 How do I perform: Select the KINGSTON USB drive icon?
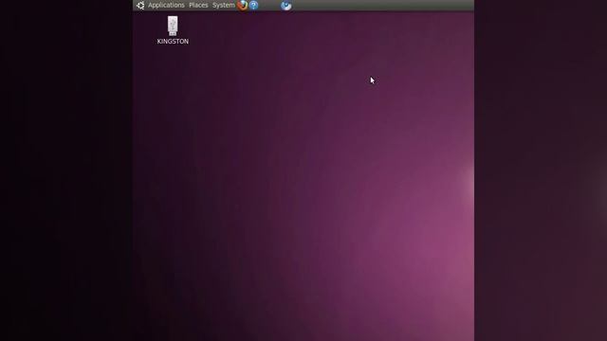click(173, 26)
